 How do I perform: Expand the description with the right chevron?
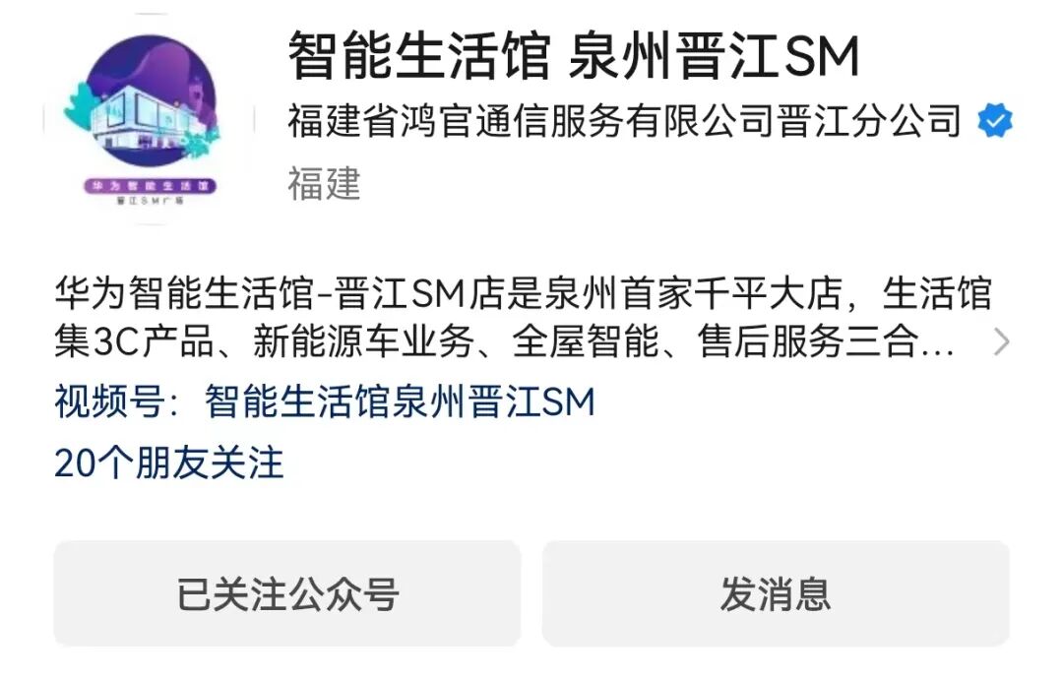1001,341
